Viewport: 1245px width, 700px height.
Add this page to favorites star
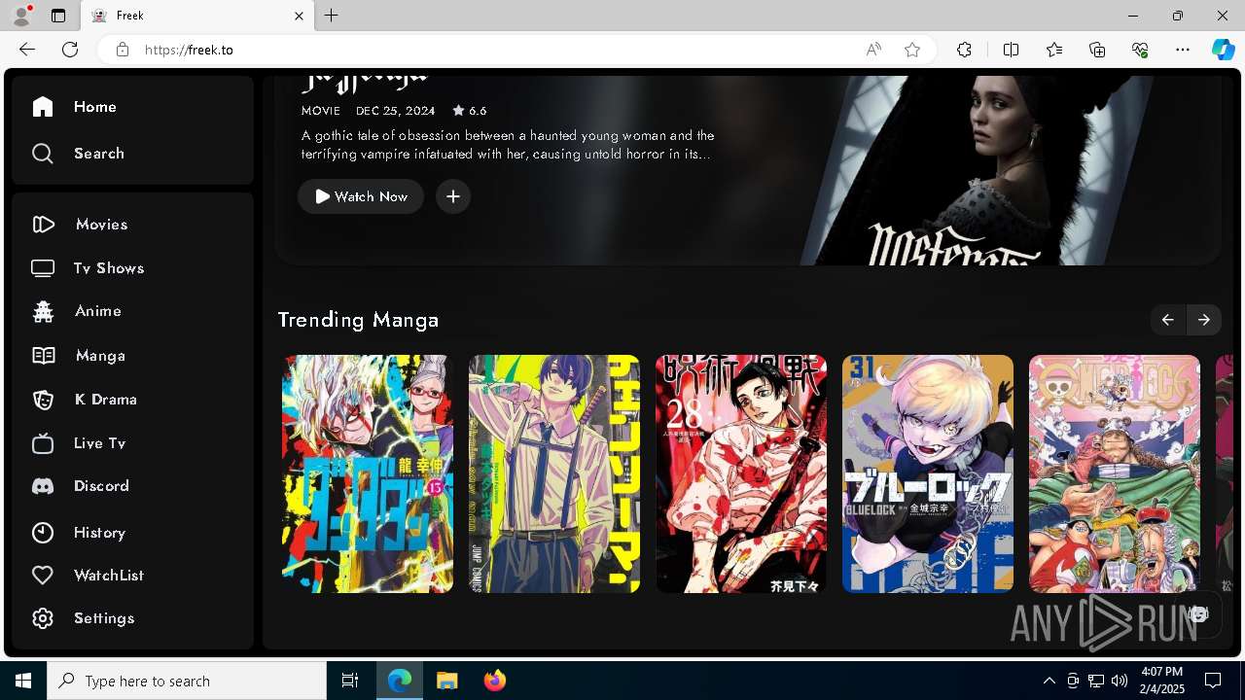(x=912, y=50)
